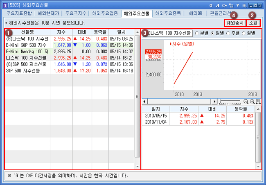Click the help question mark icon
The width and height of the screenshot is (266, 185).
(x=238, y=5)
